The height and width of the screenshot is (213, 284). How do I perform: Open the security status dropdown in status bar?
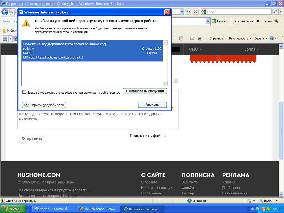pyautogui.click(x=254, y=201)
